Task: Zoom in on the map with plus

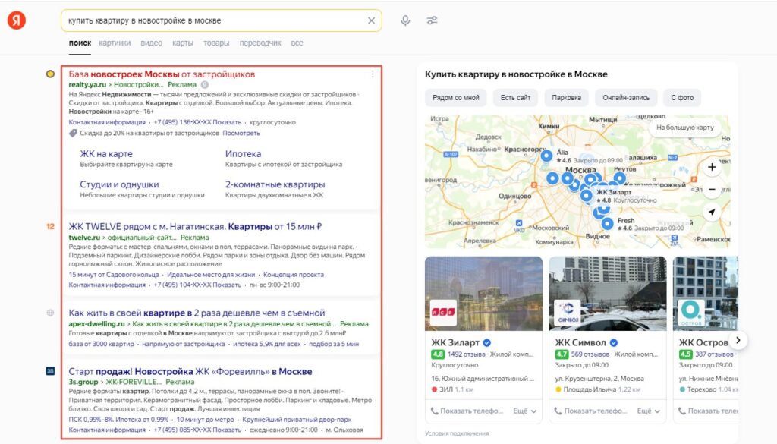Action: point(712,167)
